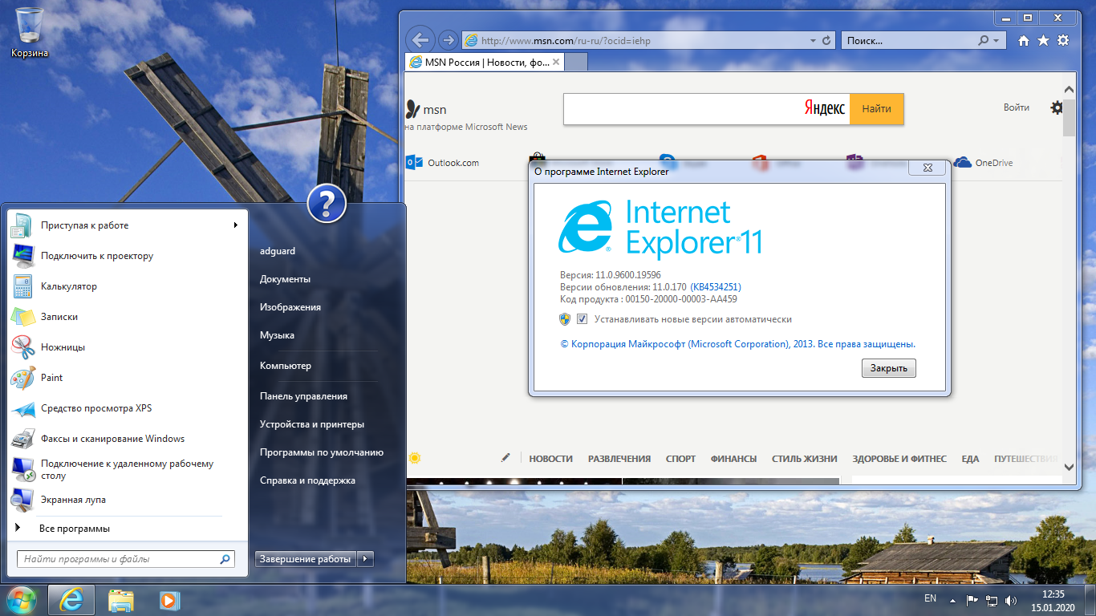Open the 'СПОРТ' section link
The image size is (1096, 616).
click(x=680, y=459)
